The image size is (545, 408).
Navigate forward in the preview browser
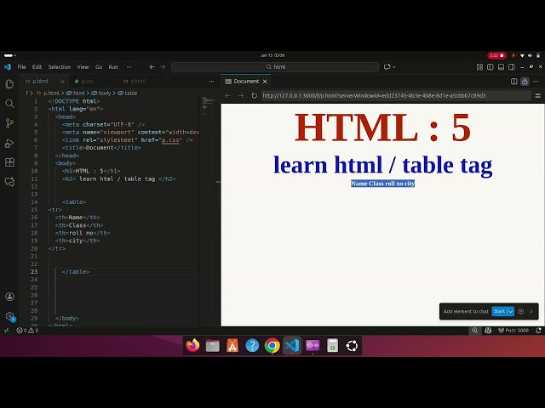[x=241, y=95]
